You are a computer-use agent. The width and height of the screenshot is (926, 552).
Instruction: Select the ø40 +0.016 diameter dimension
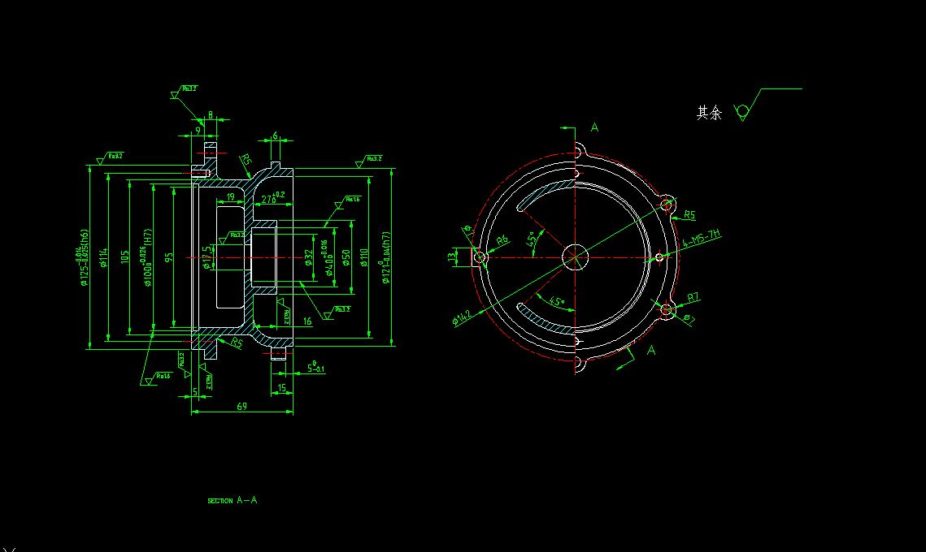click(326, 257)
